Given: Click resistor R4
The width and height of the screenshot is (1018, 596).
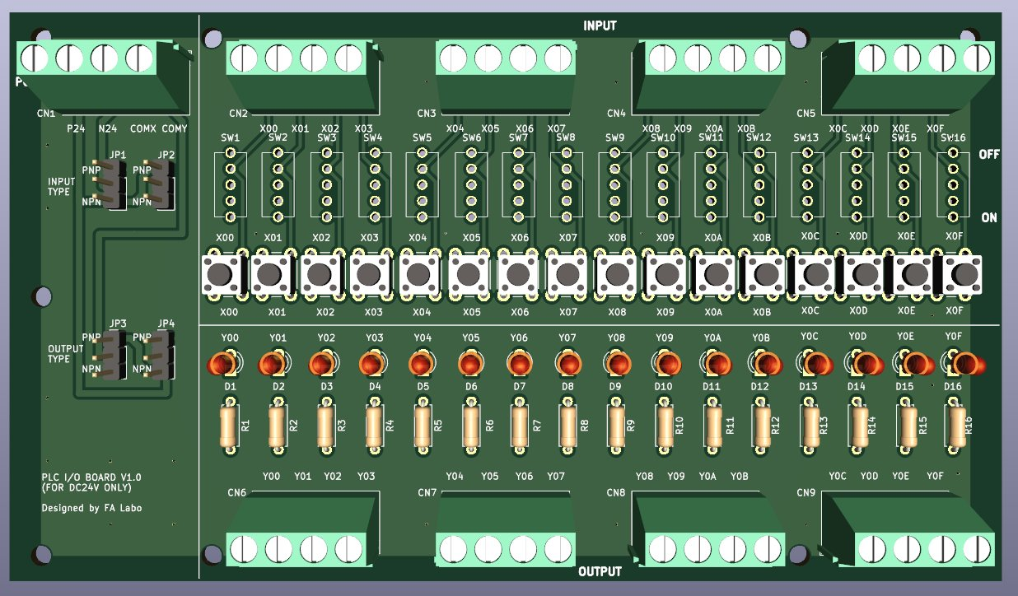Looking at the screenshot, I should click(x=375, y=426).
